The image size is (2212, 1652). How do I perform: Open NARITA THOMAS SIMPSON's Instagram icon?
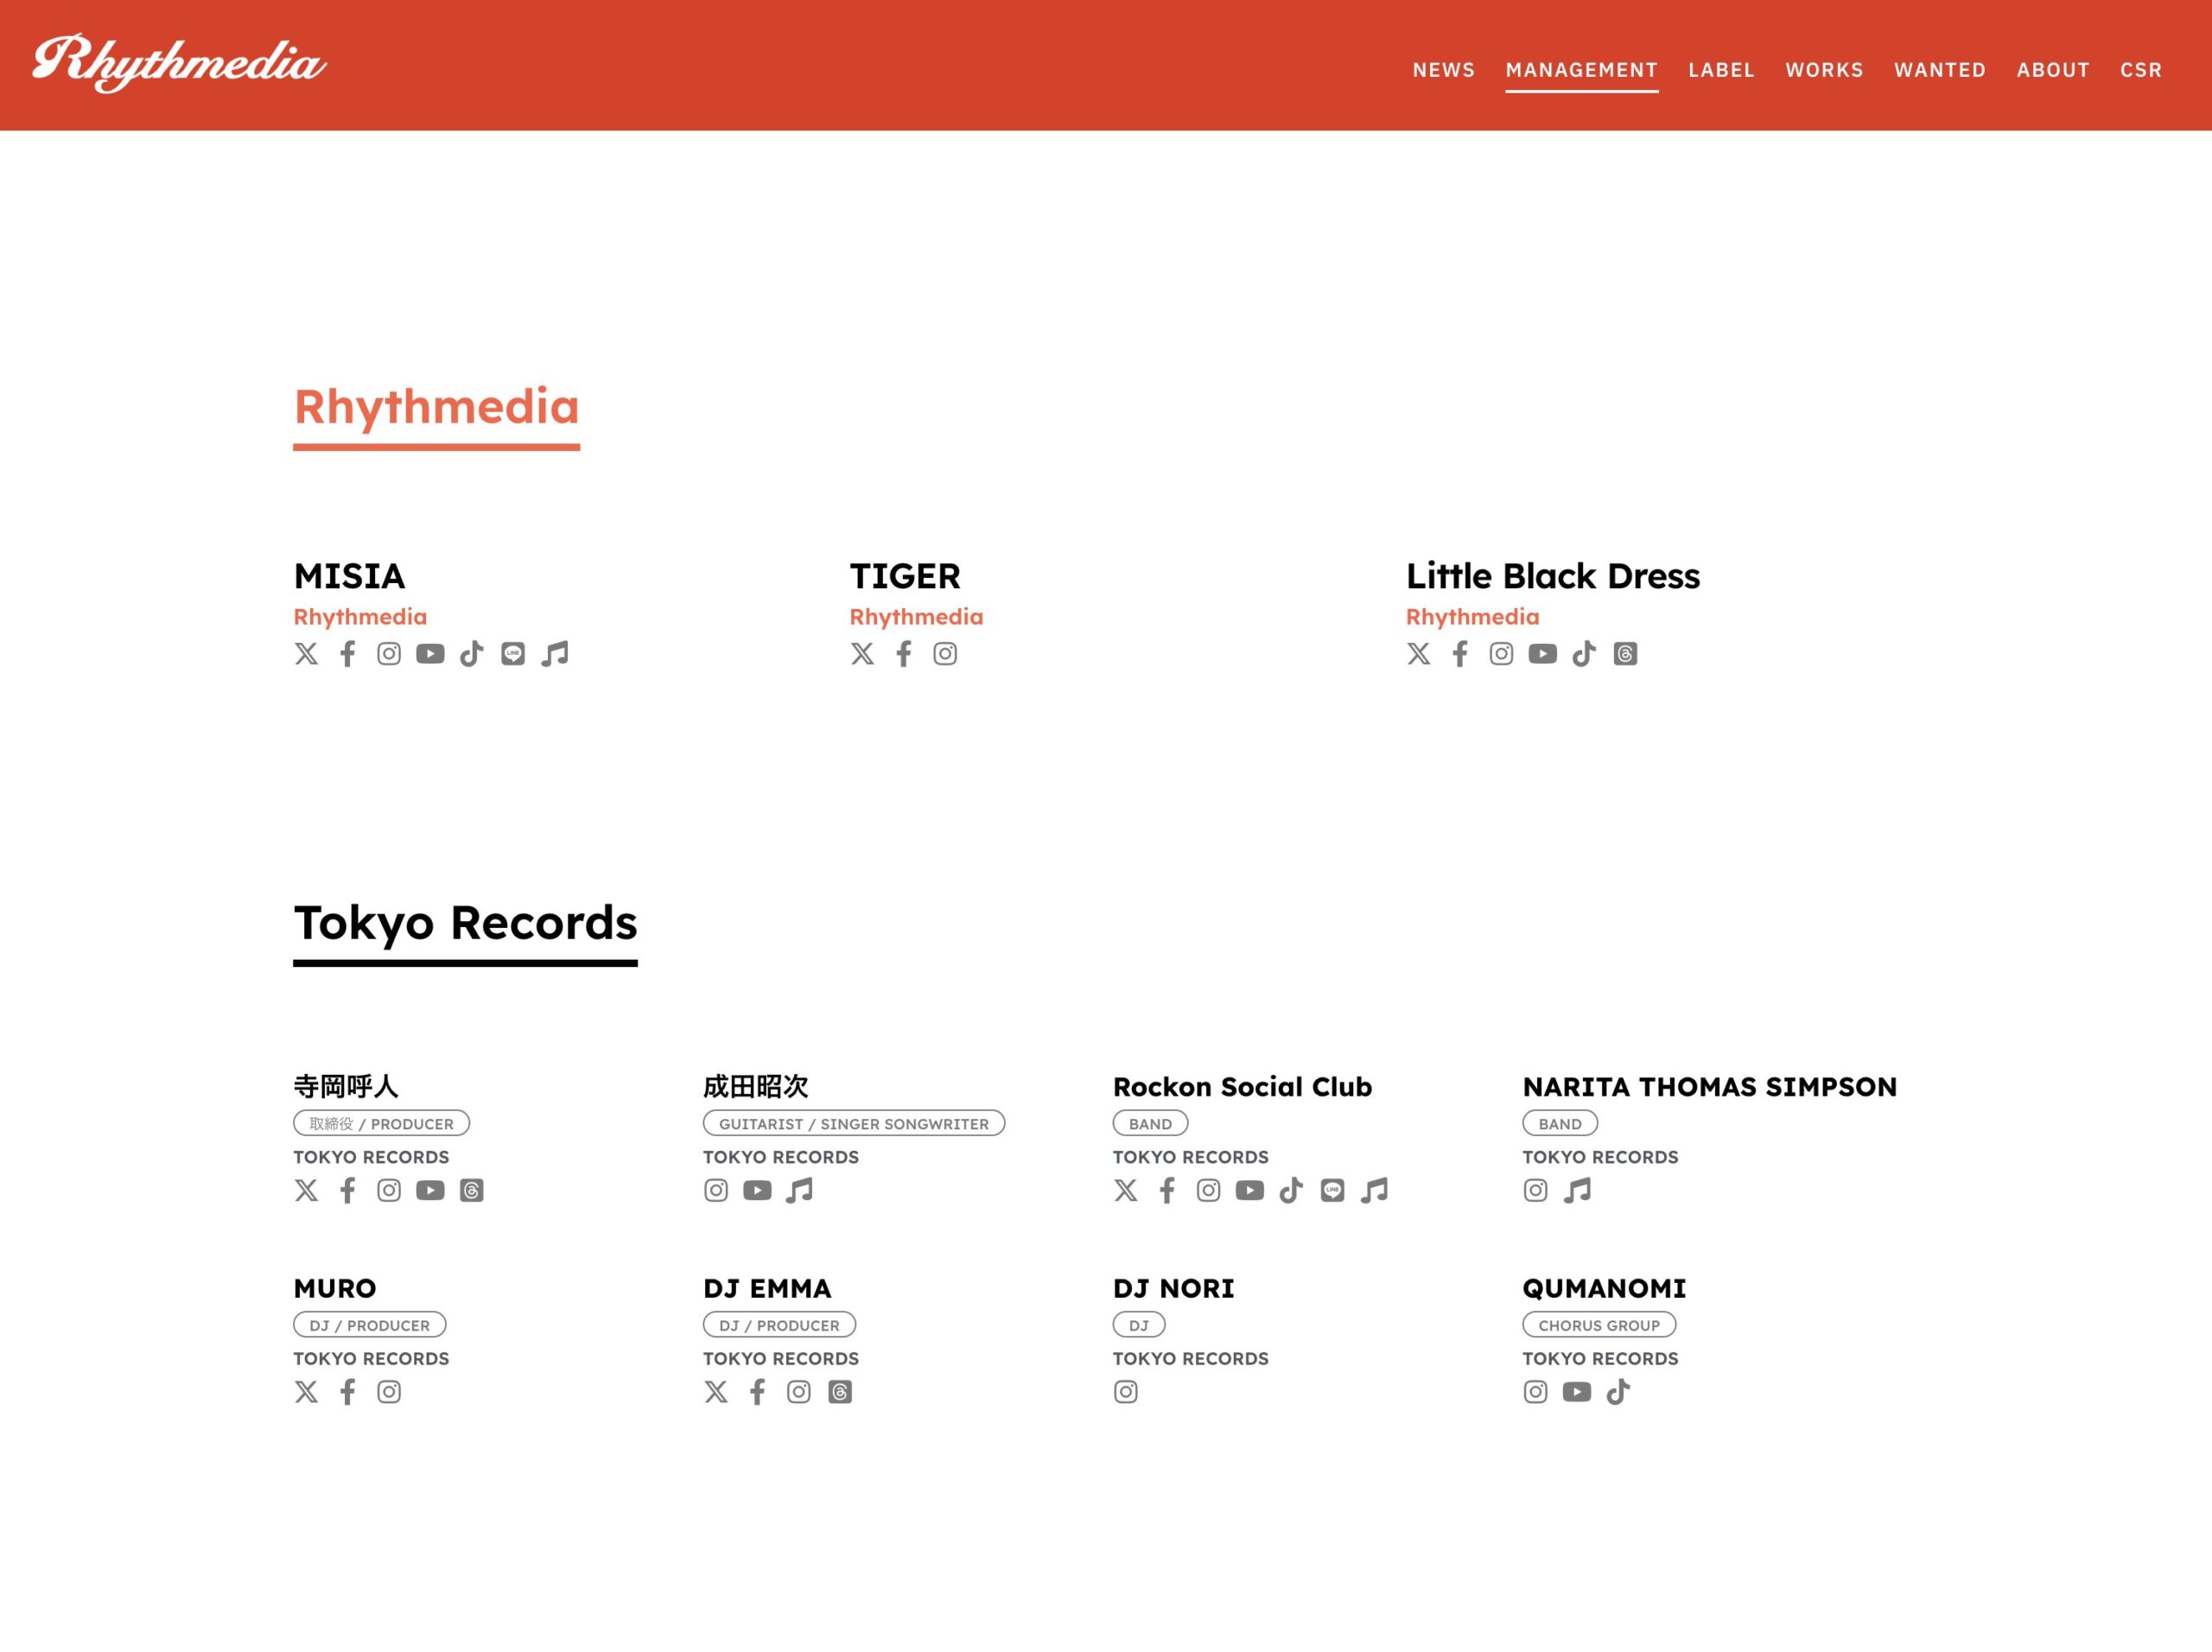[1535, 1190]
